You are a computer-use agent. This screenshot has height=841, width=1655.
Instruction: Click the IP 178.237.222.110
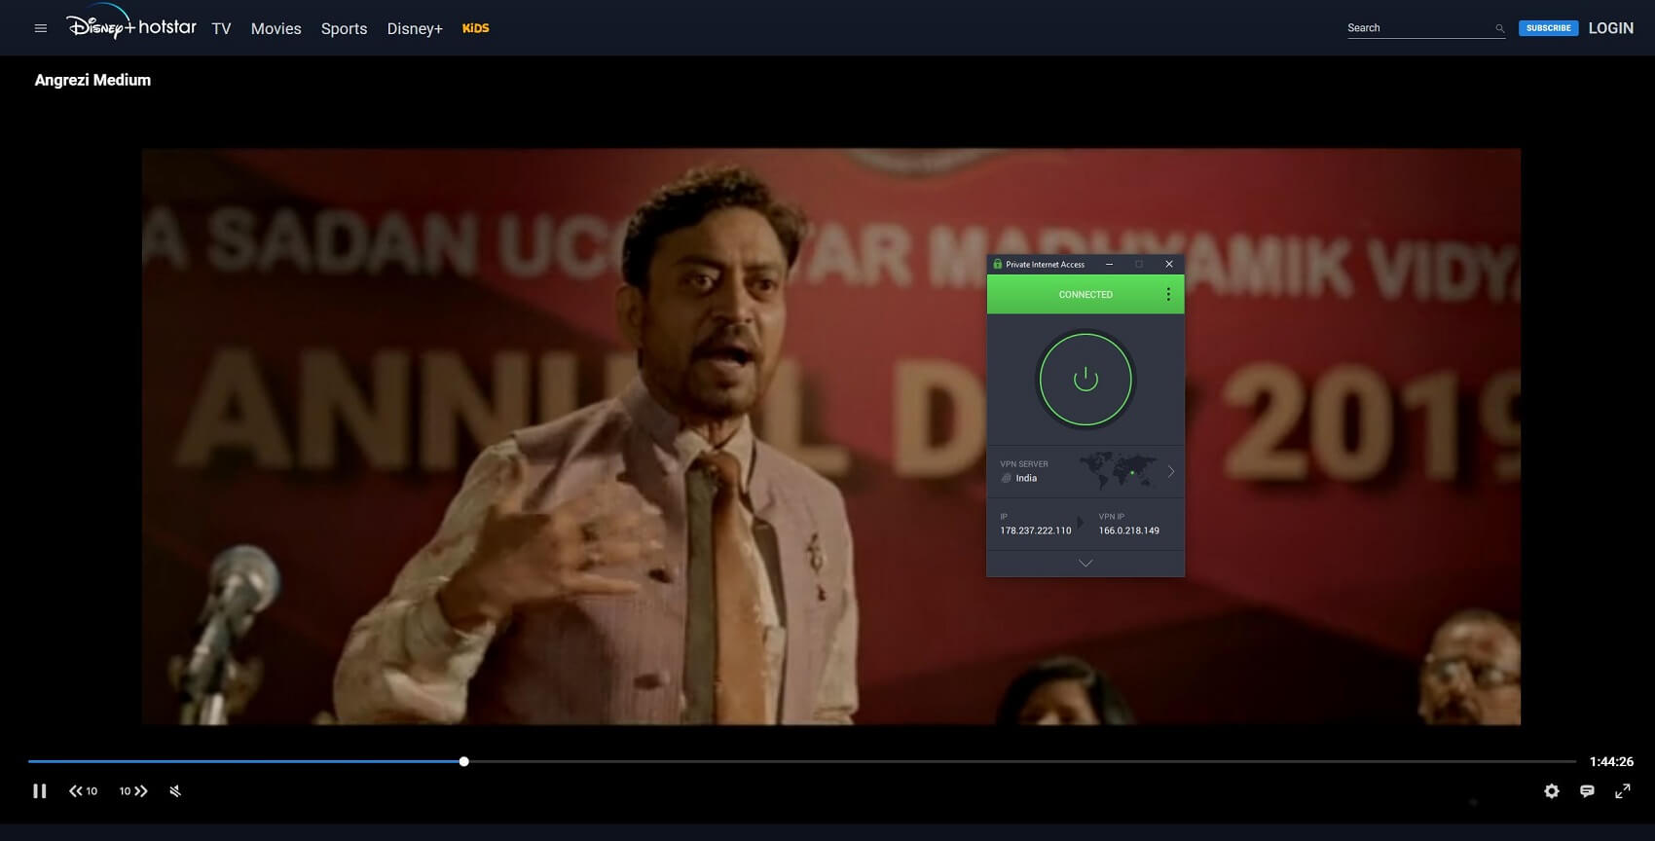coord(1035,530)
